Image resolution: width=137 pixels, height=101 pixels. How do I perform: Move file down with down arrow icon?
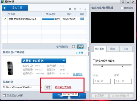85,9
